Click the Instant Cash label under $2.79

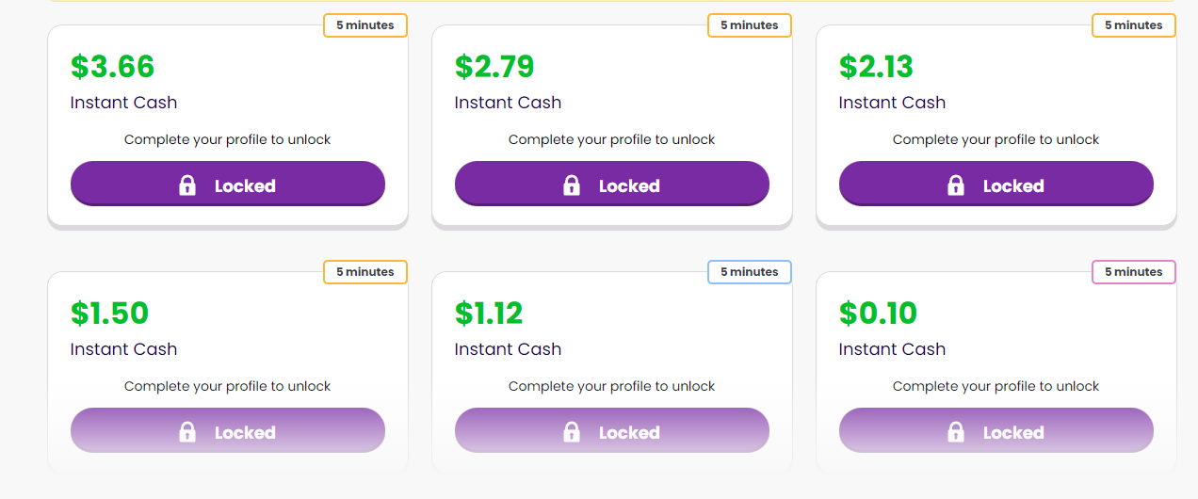point(508,103)
